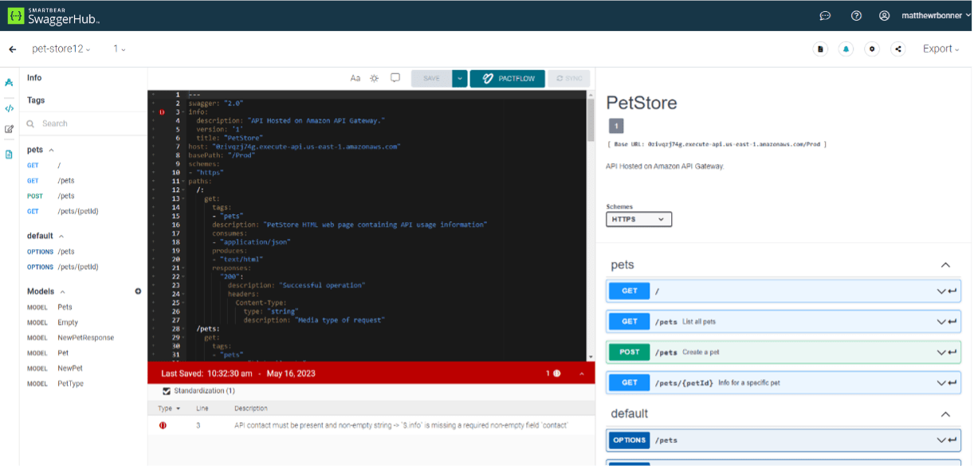Go to line 3 from error list
Image resolution: width=974 pixels, height=469 pixels.
[198, 425]
